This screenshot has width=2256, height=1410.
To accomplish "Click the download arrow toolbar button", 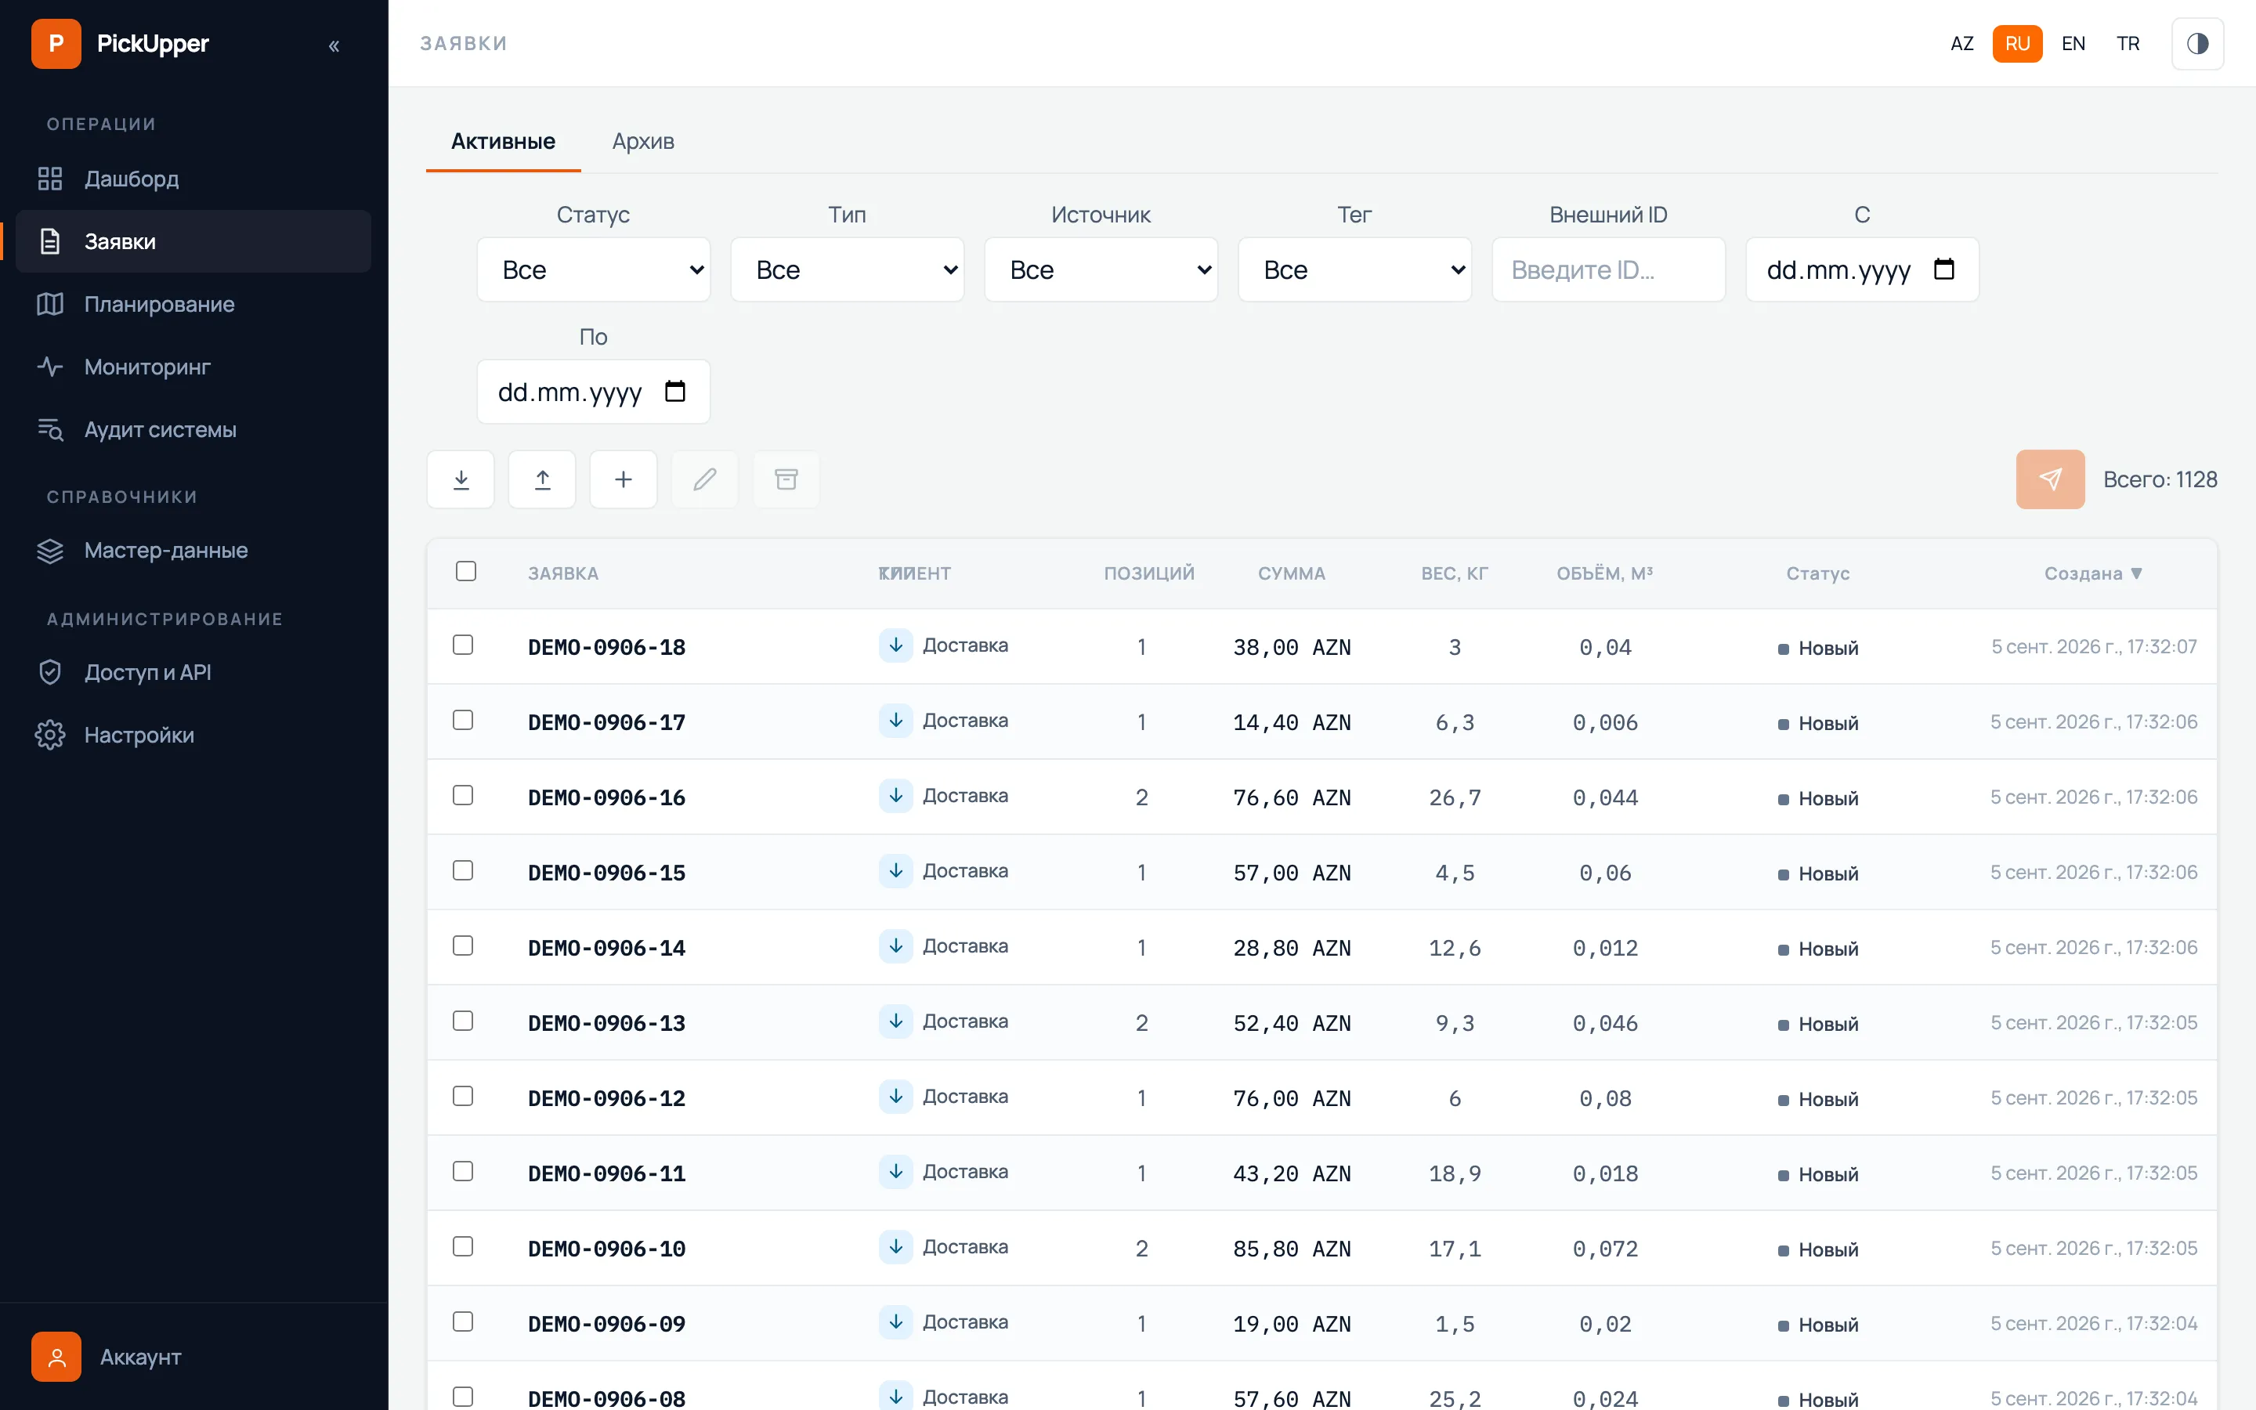I will pos(461,479).
